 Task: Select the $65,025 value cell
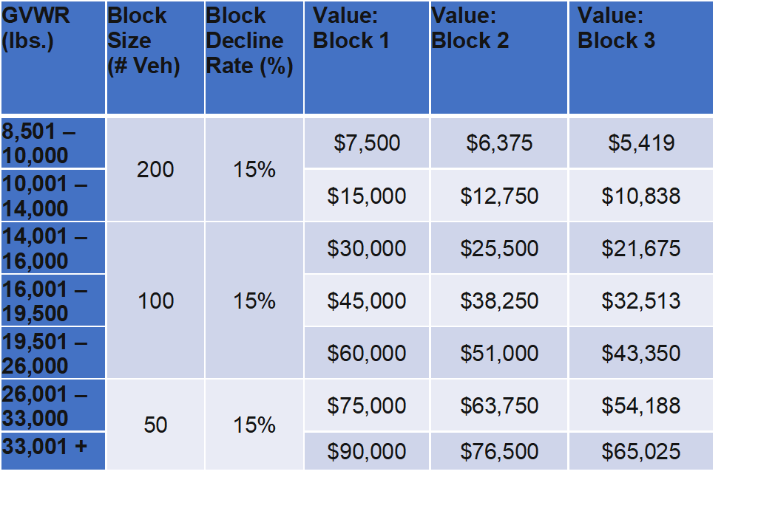tap(641, 451)
